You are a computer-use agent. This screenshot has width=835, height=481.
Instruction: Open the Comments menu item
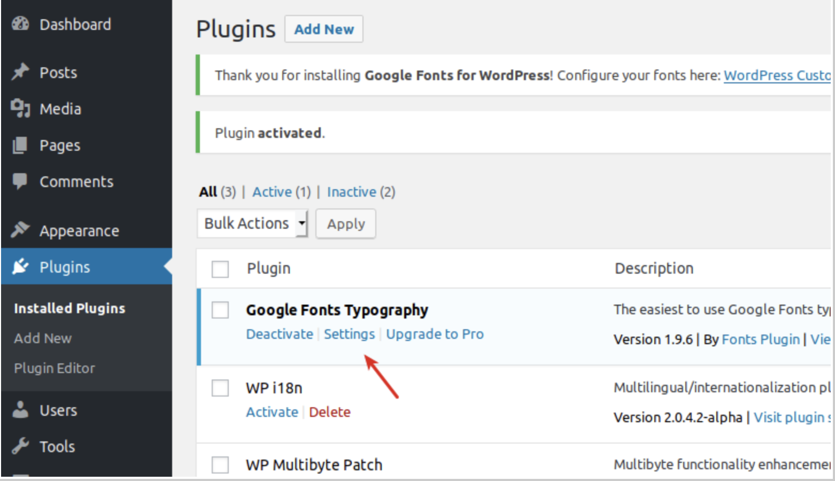click(87, 181)
